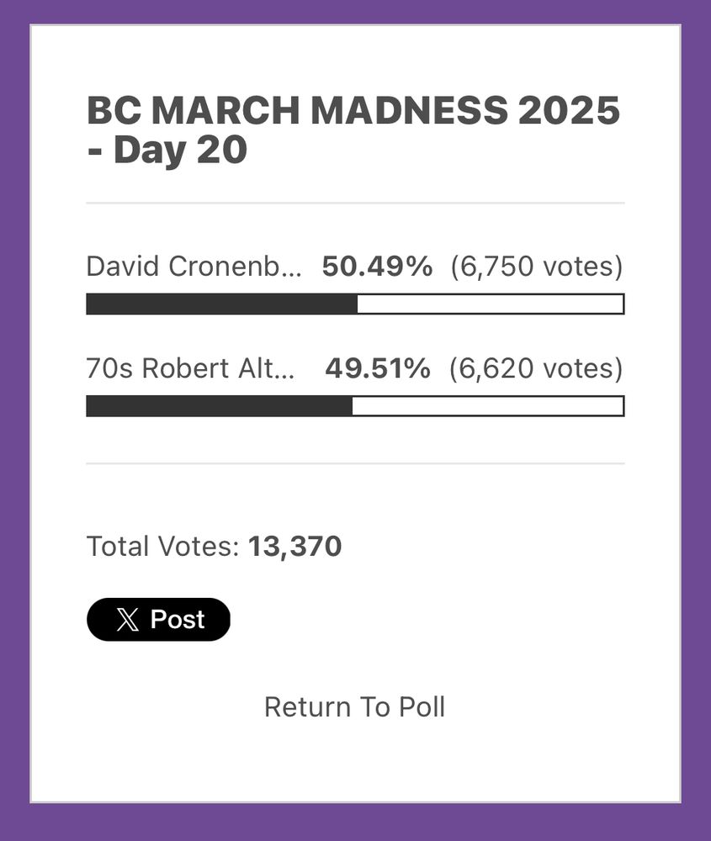Click the empty portion of Cronenberg bar
711x841 pixels.
tap(491, 304)
